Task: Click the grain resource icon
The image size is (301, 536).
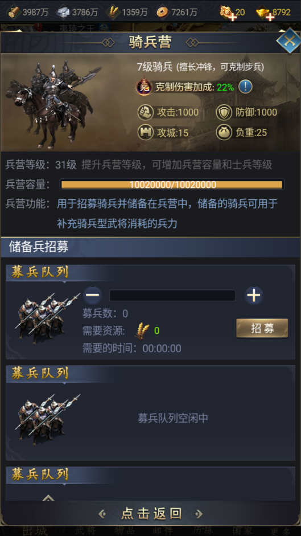Action: [x=113, y=13]
